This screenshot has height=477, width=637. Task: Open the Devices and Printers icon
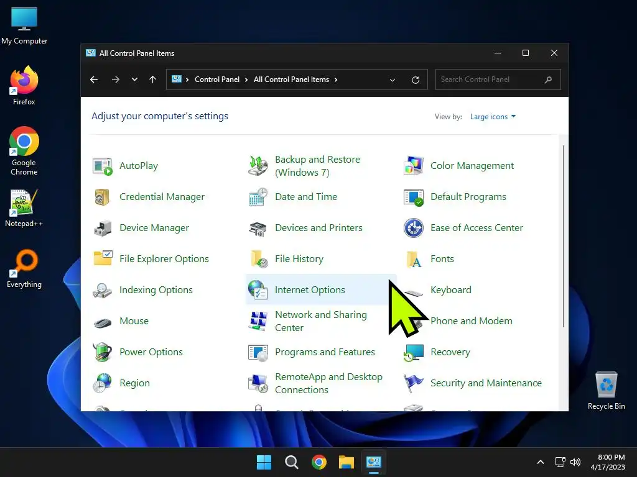coord(258,229)
